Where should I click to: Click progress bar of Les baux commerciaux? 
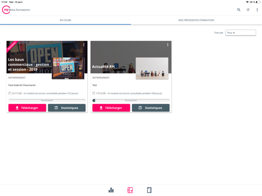[47, 100]
